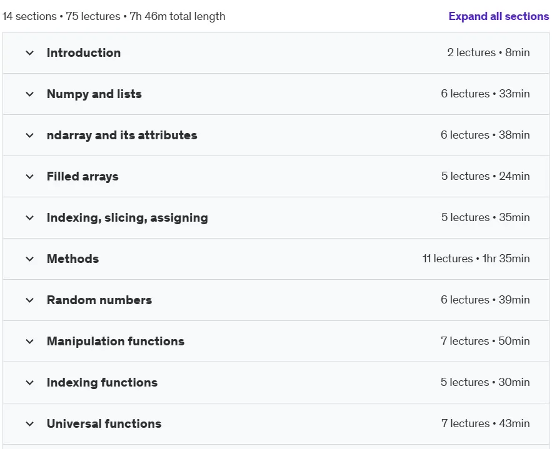This screenshot has width=552, height=449.
Task: Expand the Filled arrays chevron
Action: [30, 176]
